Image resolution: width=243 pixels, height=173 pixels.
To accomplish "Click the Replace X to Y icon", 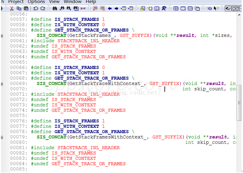I will coord(83,8).
